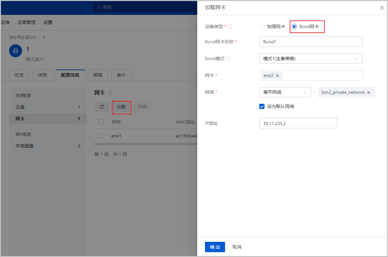
Task: Remove the bm2_private_network tag
Action: (368, 92)
